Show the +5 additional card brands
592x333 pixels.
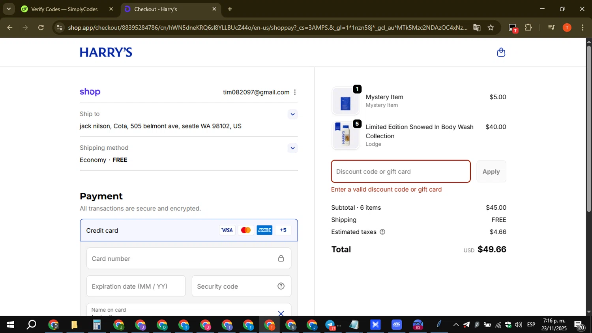point(283,230)
